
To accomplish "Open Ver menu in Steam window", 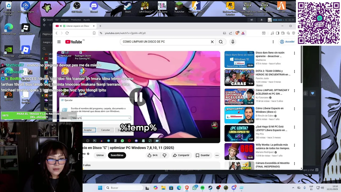I will point(57,20).
